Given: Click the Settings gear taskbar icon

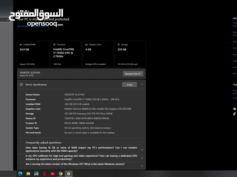Looking at the screenshot, I should pos(69,174).
